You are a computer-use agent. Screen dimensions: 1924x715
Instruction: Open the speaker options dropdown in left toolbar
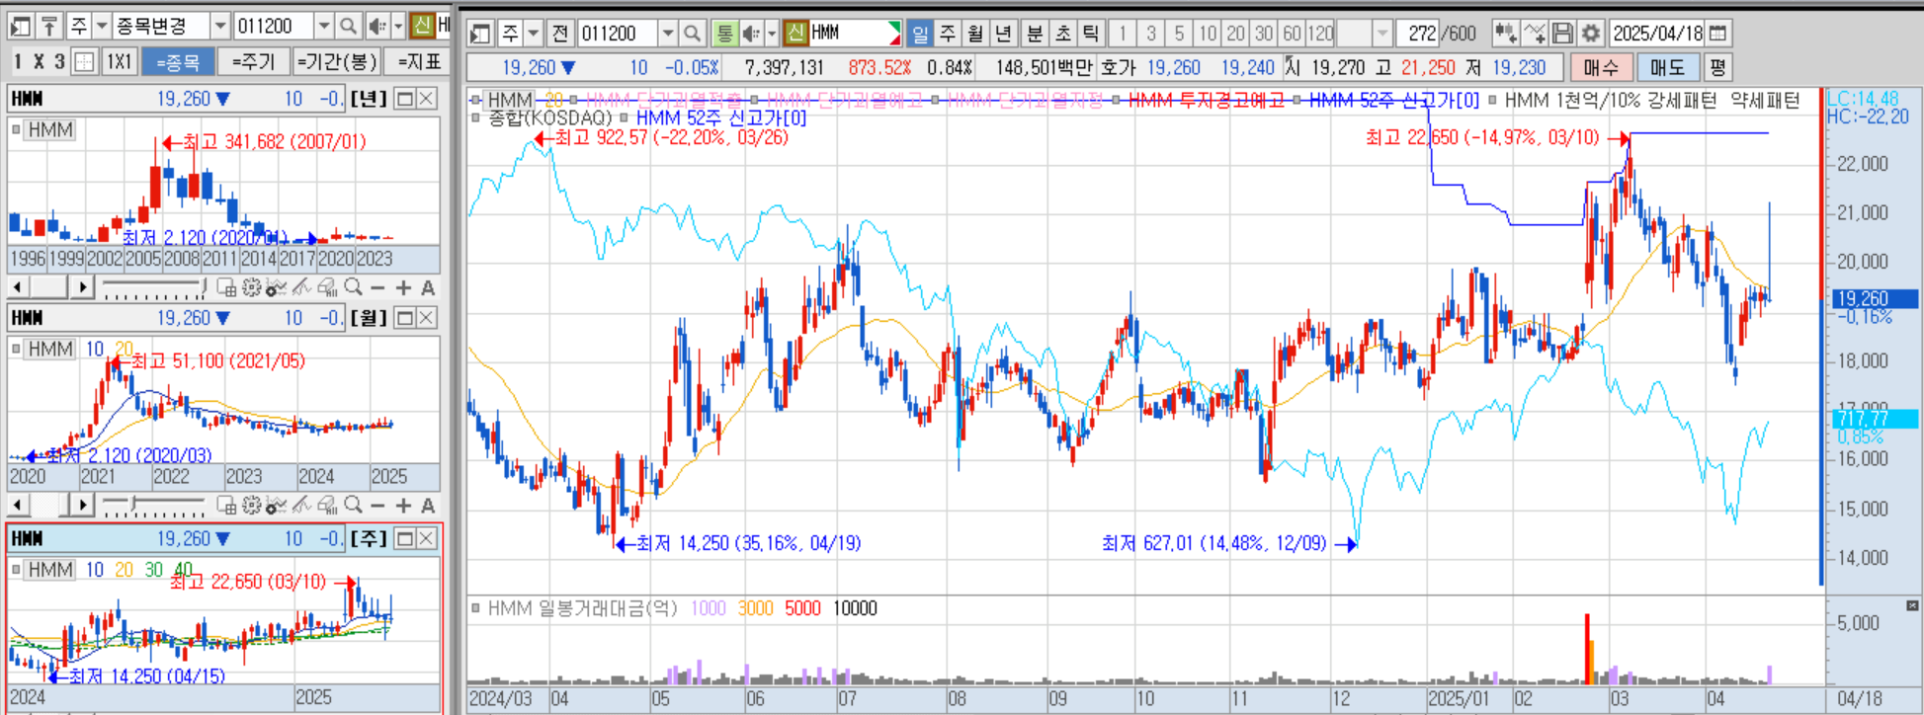coord(398,26)
